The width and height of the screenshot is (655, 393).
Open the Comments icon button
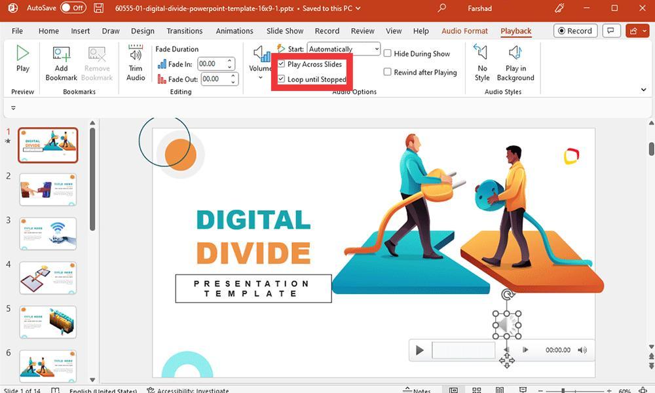tap(611, 31)
